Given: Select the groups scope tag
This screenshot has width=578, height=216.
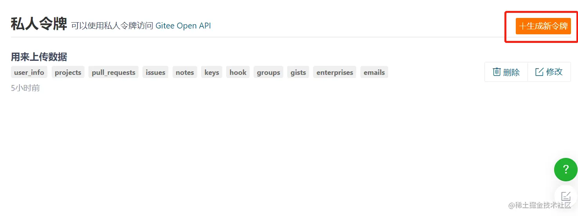Looking at the screenshot, I should pyautogui.click(x=268, y=72).
